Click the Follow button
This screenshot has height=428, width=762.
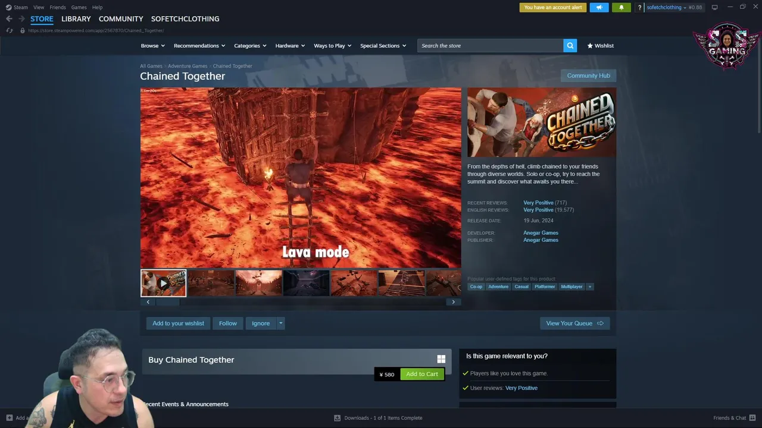228,323
